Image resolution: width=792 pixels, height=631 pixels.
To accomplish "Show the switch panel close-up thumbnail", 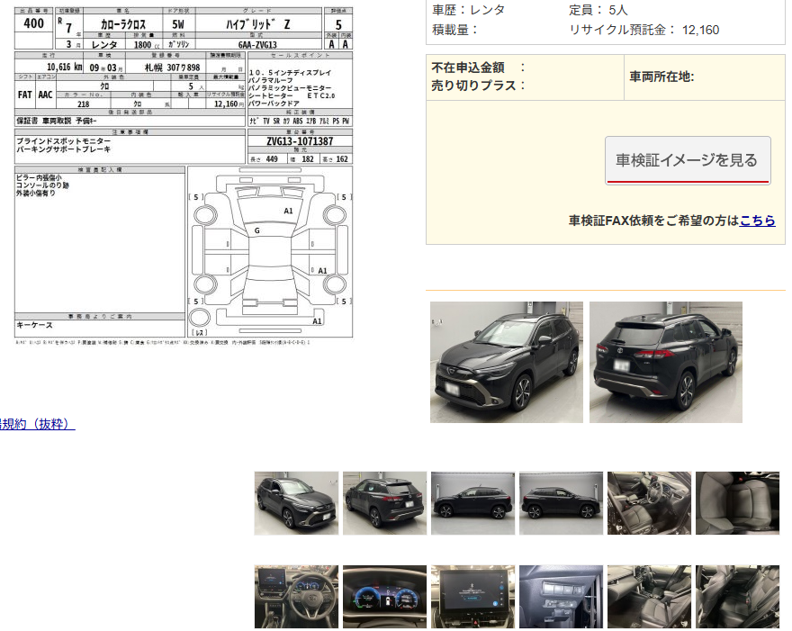I will (561, 596).
